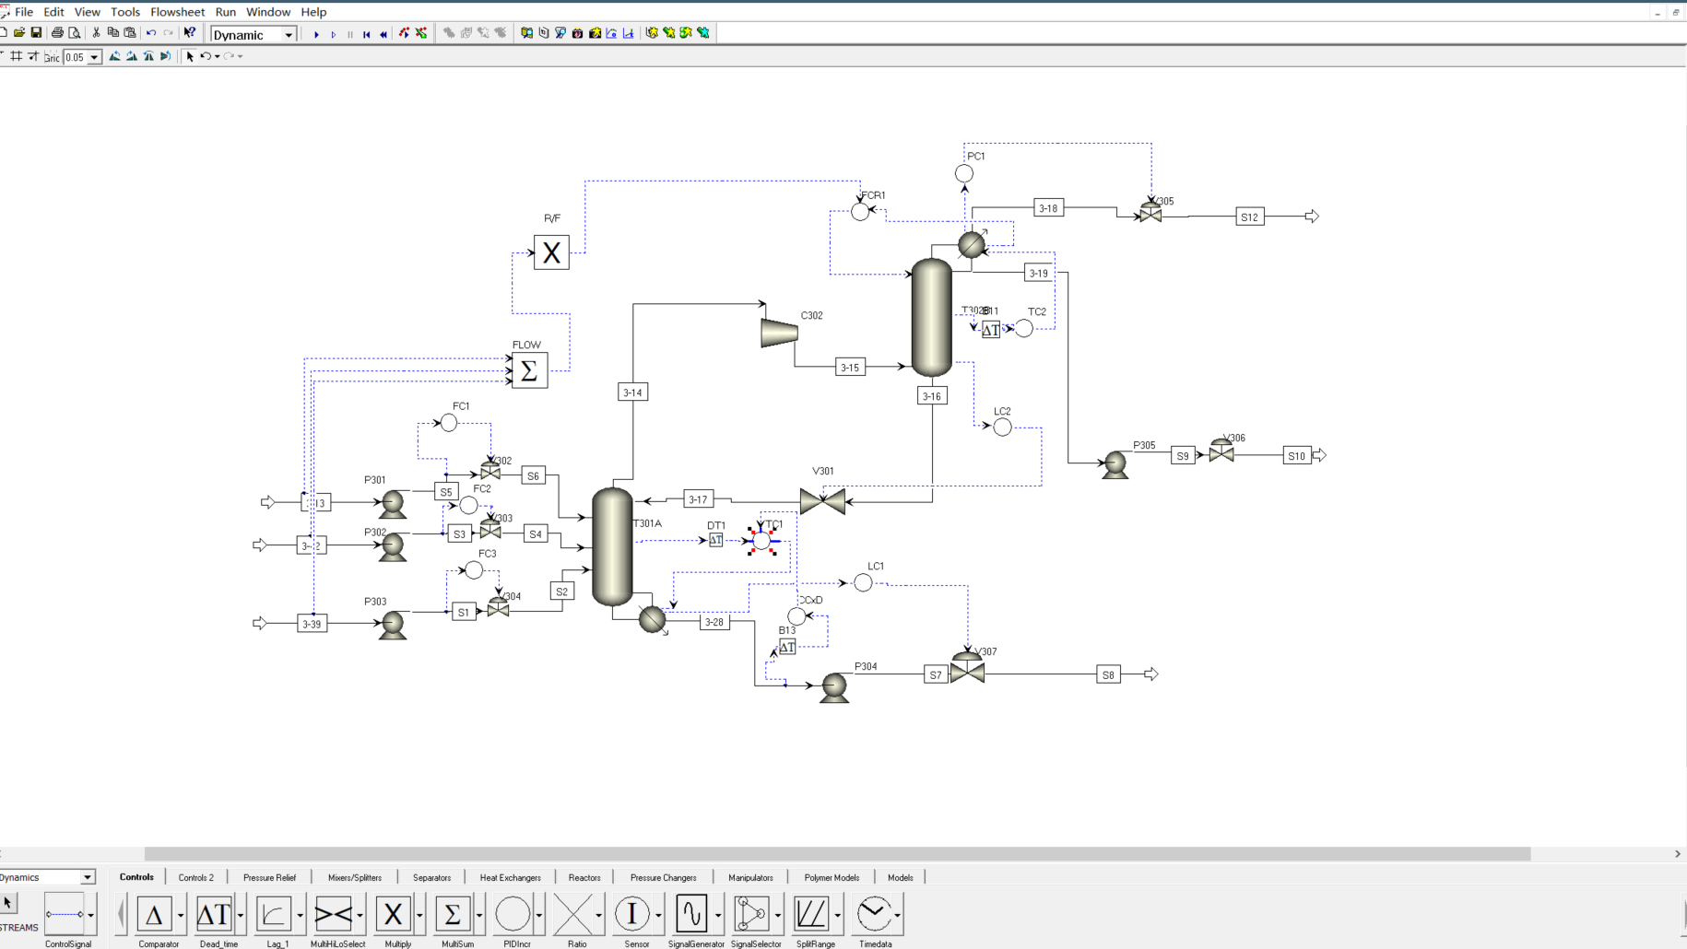1687x949 pixels.
Task: Select the Dead_time control block icon
Action: tap(214, 914)
